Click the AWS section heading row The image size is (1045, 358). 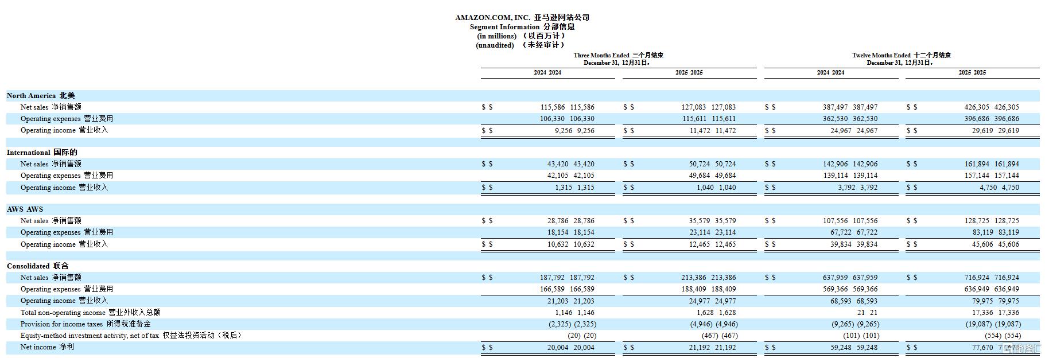pos(25,209)
